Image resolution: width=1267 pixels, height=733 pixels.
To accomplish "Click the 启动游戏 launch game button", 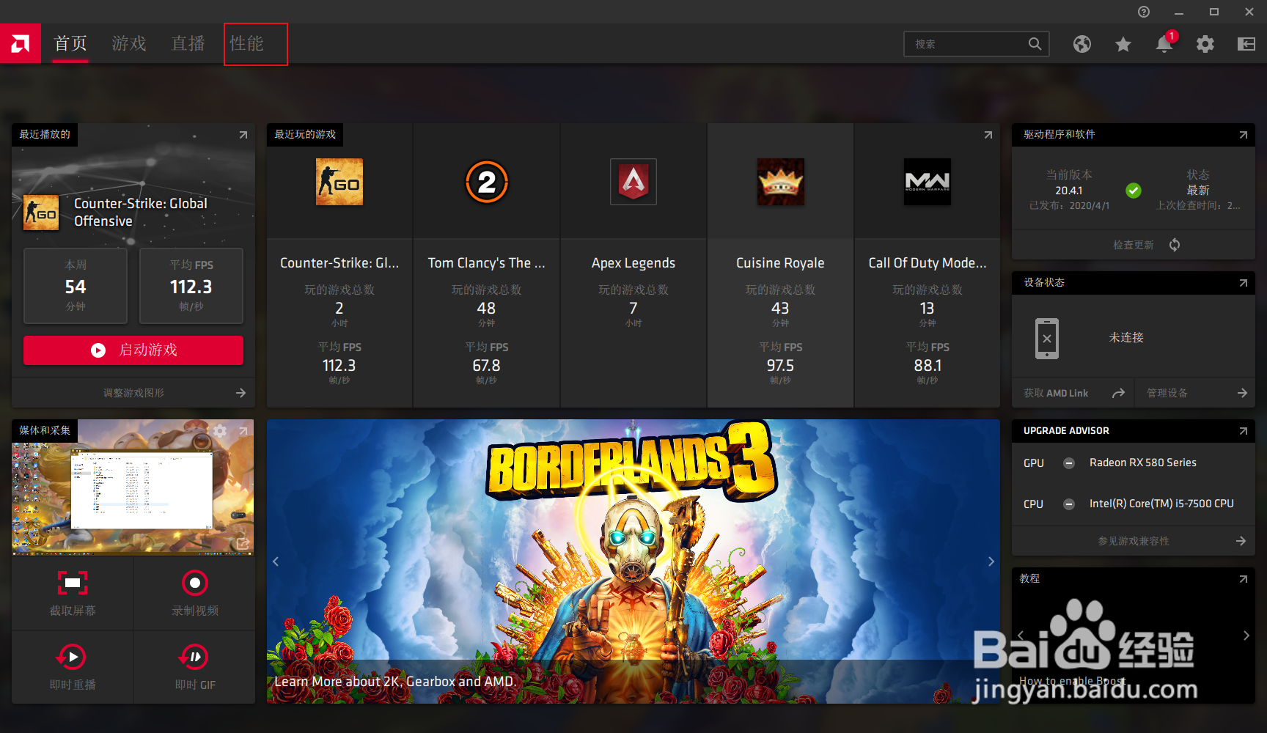I will pyautogui.click(x=133, y=350).
